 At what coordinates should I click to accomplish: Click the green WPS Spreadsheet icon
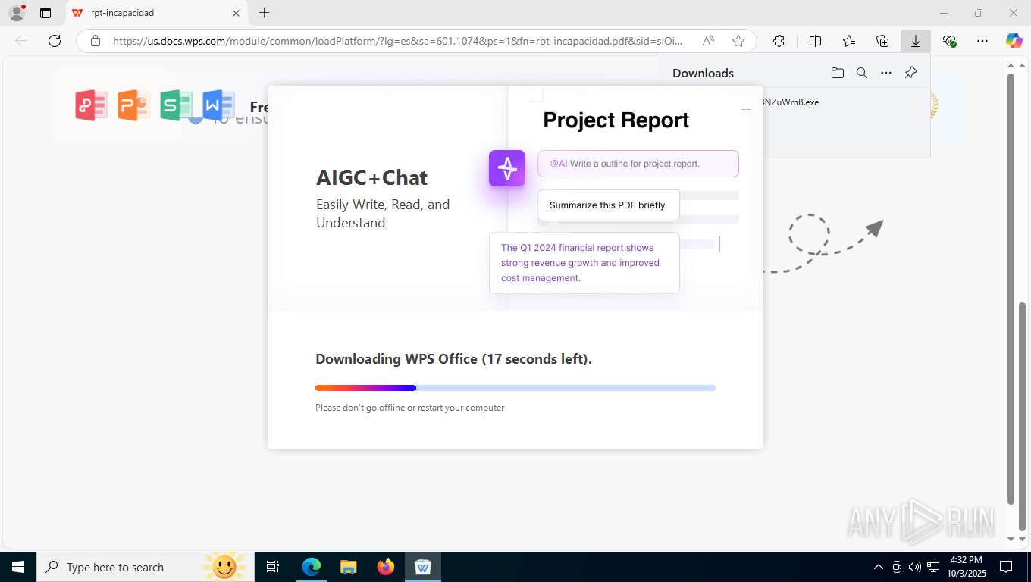[176, 105]
